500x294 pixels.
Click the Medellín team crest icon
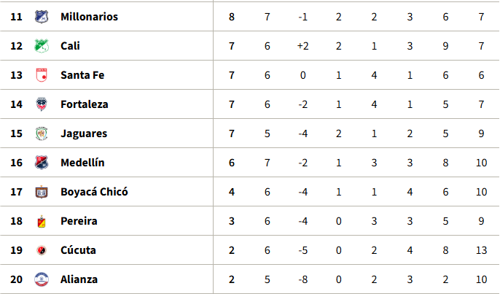click(x=41, y=163)
